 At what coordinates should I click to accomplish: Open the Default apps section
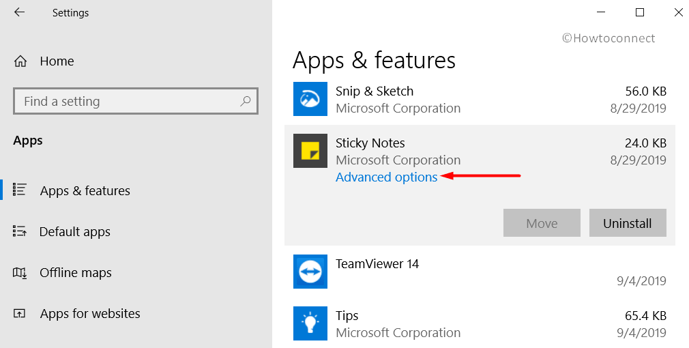click(75, 231)
